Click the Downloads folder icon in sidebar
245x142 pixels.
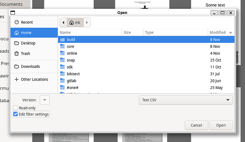coord(16,66)
